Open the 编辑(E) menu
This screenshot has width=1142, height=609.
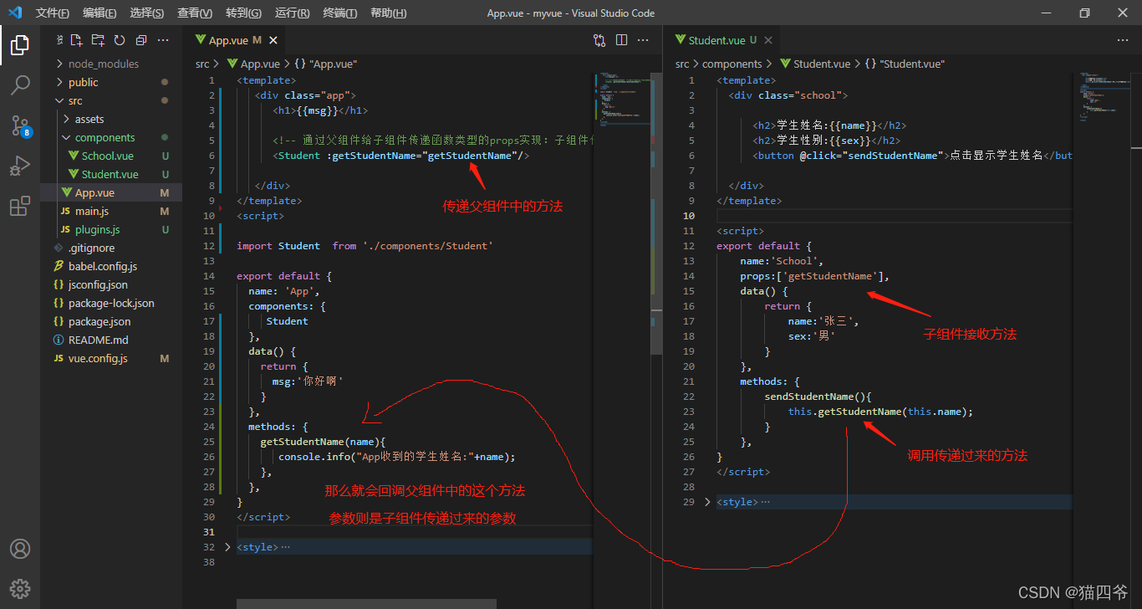click(99, 13)
